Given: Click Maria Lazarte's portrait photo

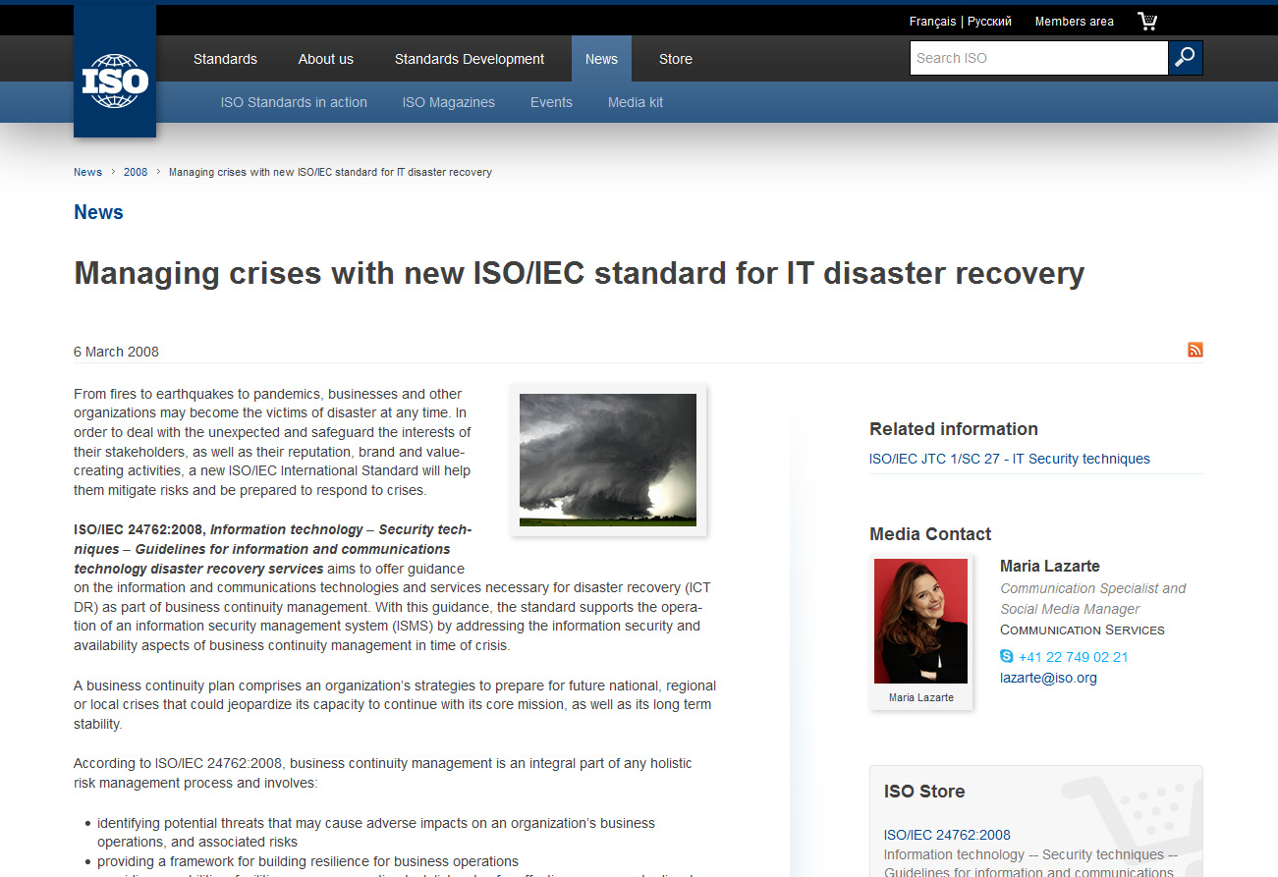Looking at the screenshot, I should [921, 621].
